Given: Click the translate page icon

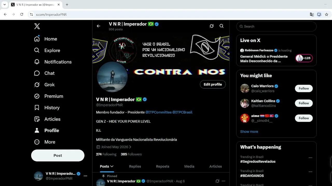Looking at the screenshot, I should tap(312, 14).
